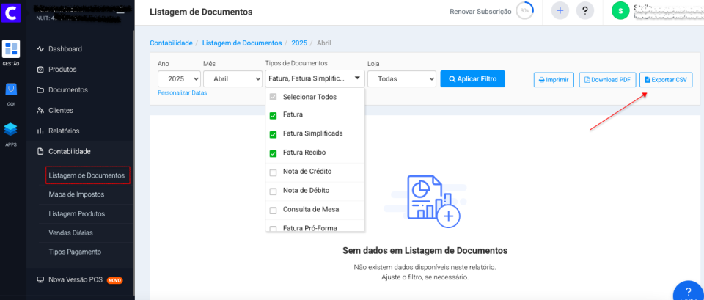The width and height of the screenshot is (704, 300).
Task: Uncheck the Fatura Simplificada option
Action: click(x=274, y=134)
